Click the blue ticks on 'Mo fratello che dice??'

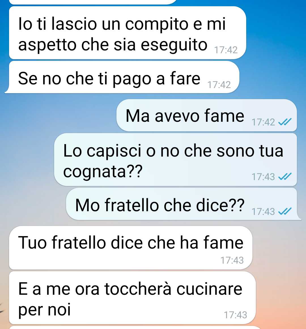pyautogui.click(x=285, y=211)
